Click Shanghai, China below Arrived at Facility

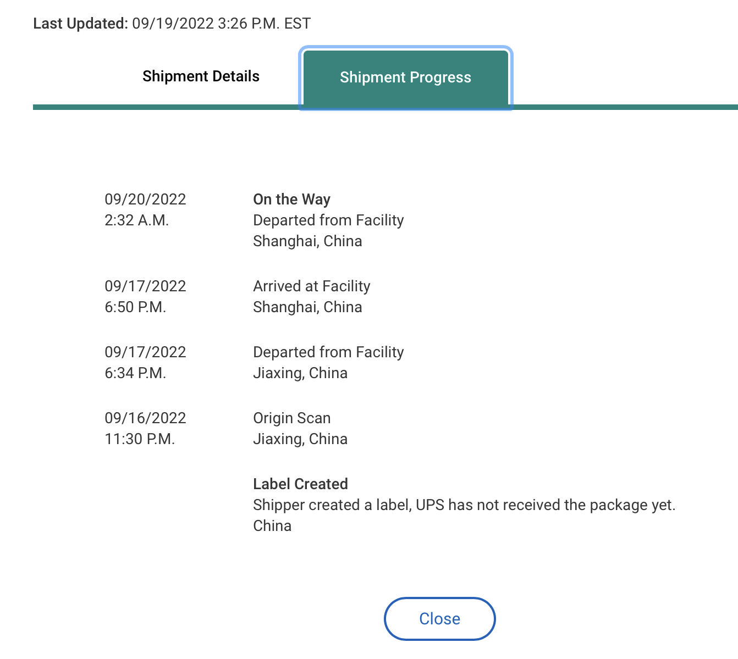click(x=307, y=307)
